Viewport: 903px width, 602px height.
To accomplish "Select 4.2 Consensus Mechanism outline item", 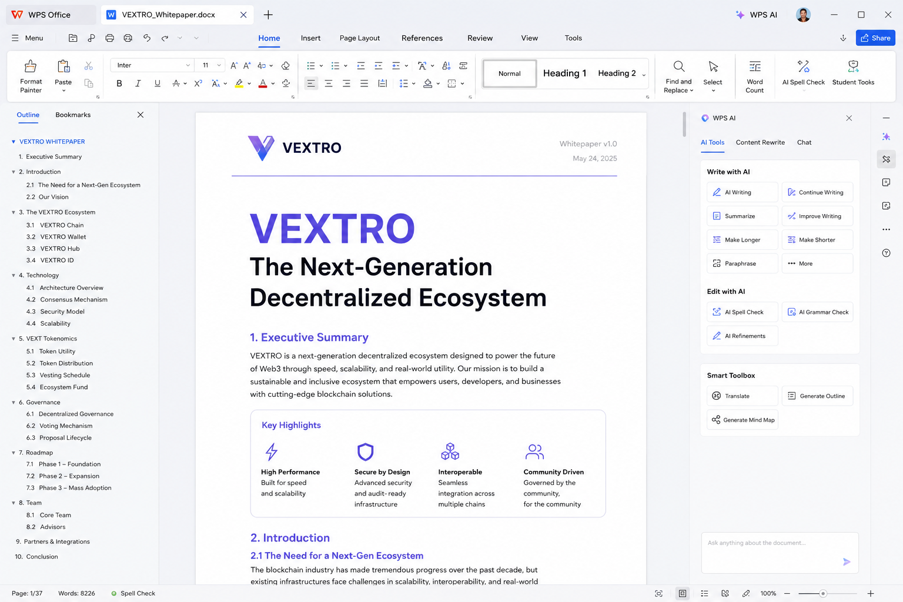I will [67, 300].
